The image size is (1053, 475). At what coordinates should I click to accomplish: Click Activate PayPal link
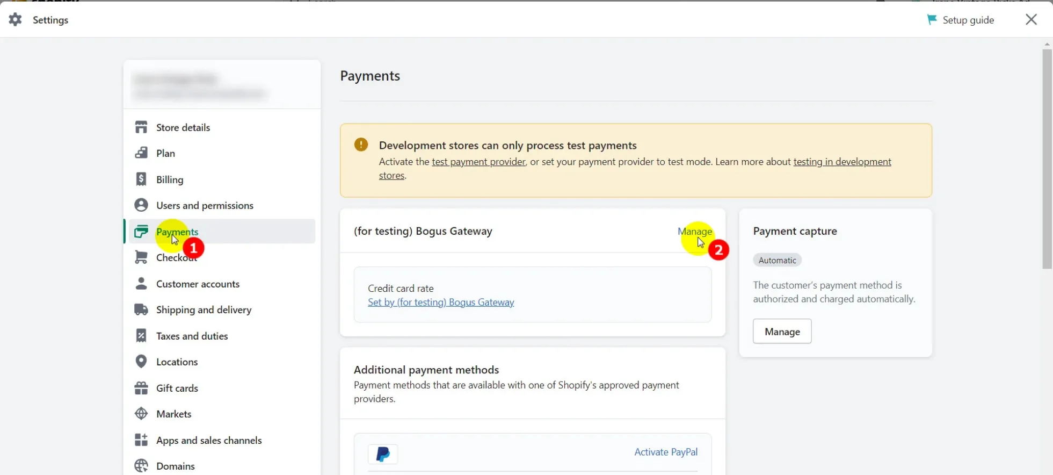[x=666, y=452]
